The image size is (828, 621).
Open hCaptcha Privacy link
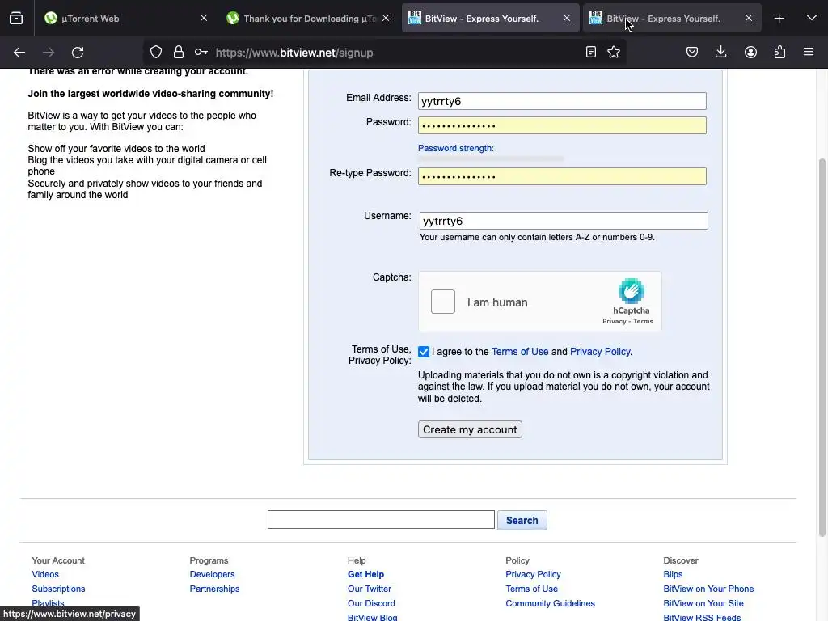[x=615, y=321]
